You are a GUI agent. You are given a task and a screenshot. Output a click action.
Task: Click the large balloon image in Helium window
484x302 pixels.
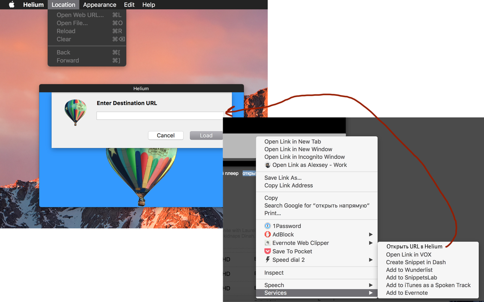pos(141,177)
